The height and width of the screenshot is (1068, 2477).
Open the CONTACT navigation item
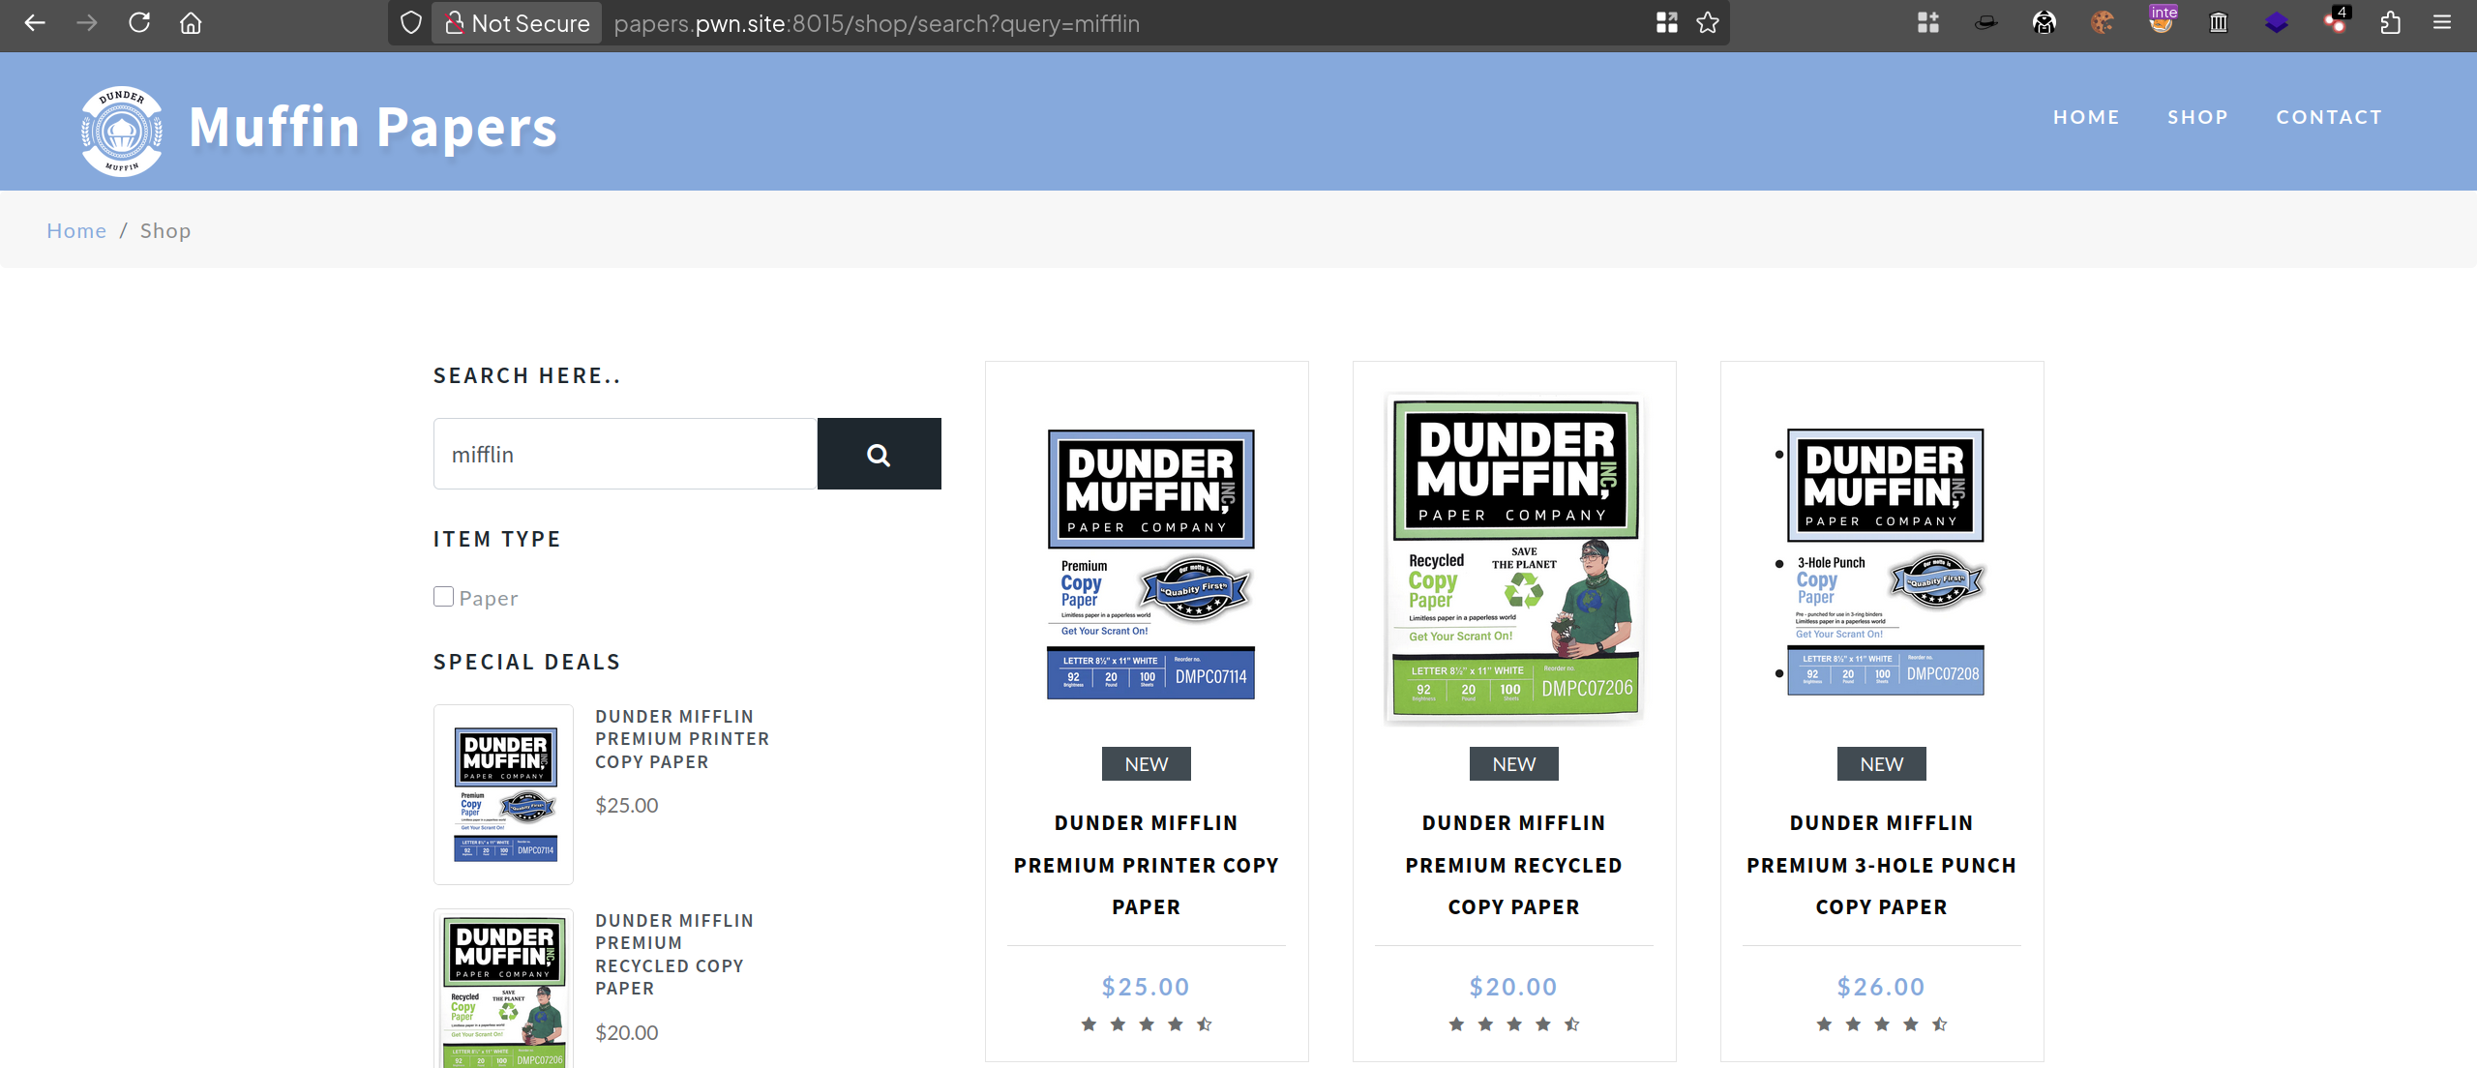tap(2329, 117)
